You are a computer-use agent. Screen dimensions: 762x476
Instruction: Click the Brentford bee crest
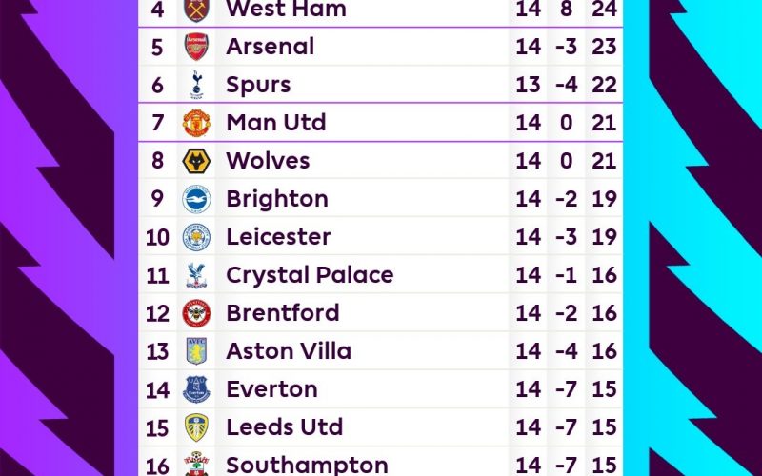tap(196, 313)
